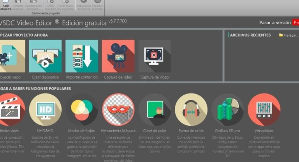Click the Importar contenido label
Viewport: 299px width, 162px height.
click(82, 77)
